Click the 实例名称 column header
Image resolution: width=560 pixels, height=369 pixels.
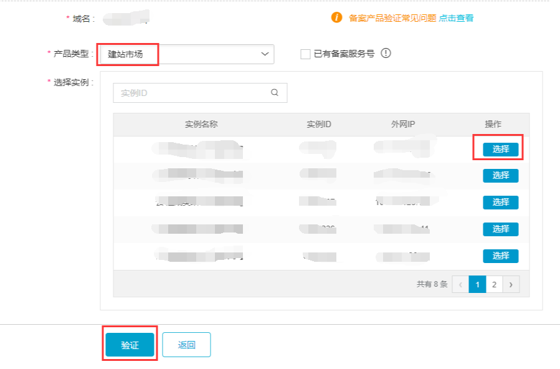(201, 124)
